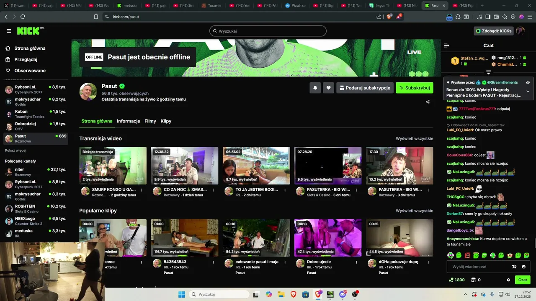Image resolution: width=536 pixels, height=301 pixels.
Task: Collapse the chat panel arrow icon
Action: tap(446, 45)
